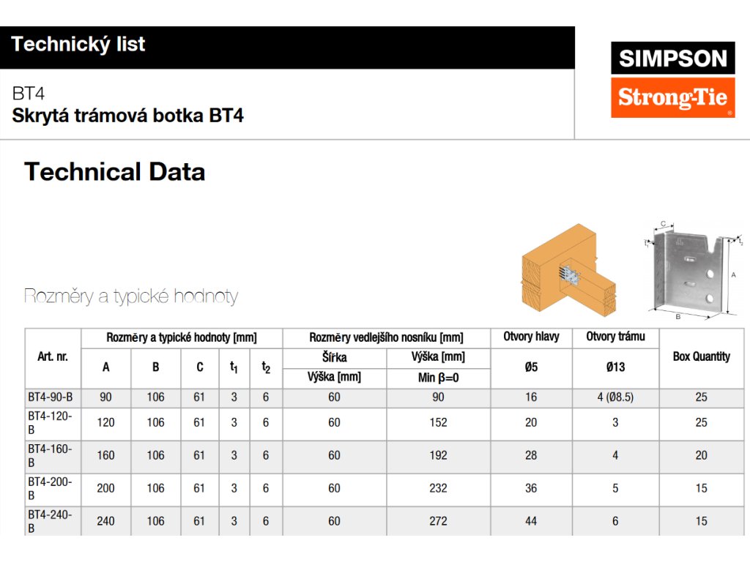This screenshot has width=750, height=562.
Task: Click the Technical Data heading
Action: 115,172
